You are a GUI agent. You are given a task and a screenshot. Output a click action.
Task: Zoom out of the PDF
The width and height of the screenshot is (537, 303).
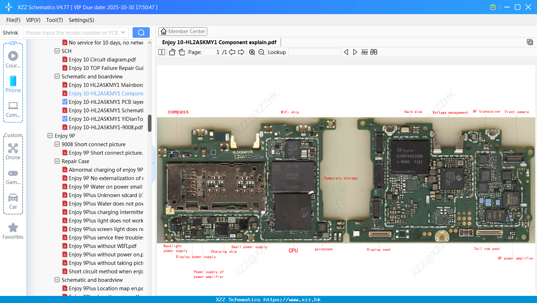tap(261, 52)
